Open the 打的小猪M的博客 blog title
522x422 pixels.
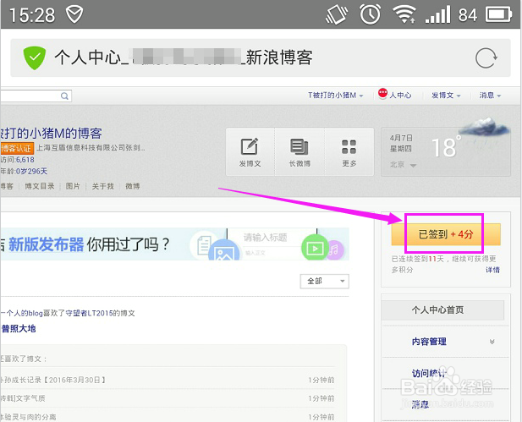point(51,133)
